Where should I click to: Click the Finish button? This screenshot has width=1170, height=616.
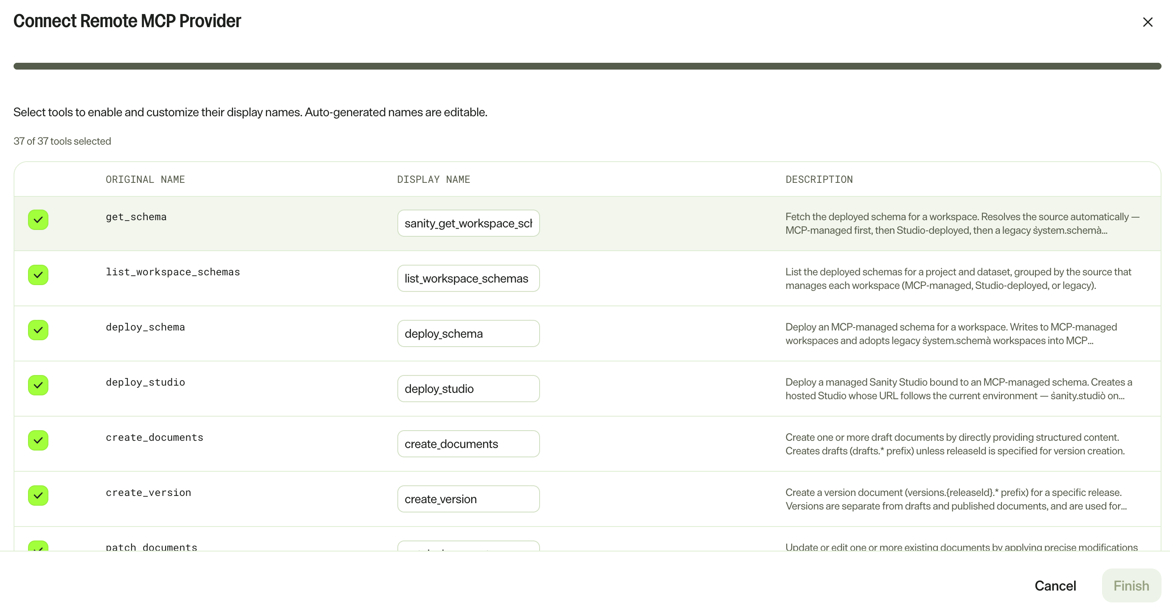[x=1131, y=585]
